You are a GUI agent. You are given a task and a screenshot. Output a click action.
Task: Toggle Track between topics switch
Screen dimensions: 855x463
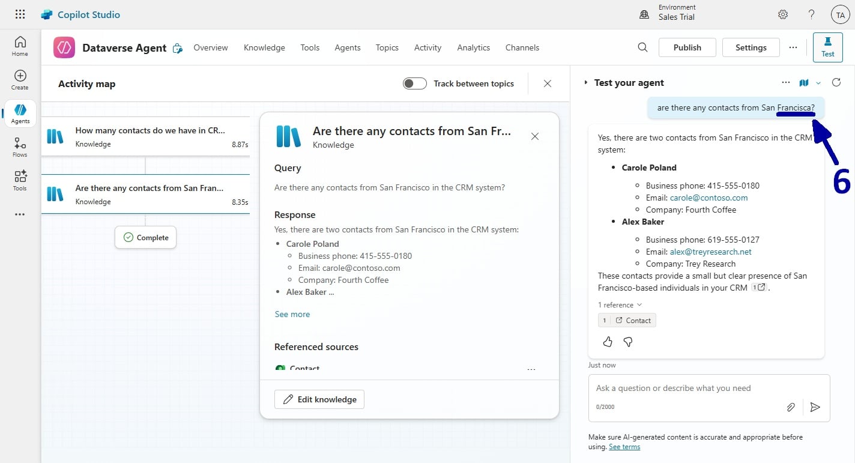click(x=415, y=83)
